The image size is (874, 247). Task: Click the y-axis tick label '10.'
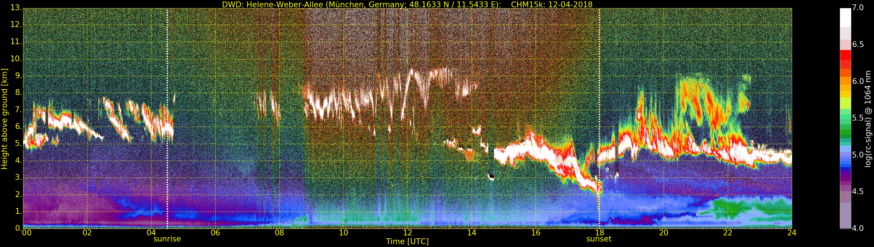click(16, 58)
